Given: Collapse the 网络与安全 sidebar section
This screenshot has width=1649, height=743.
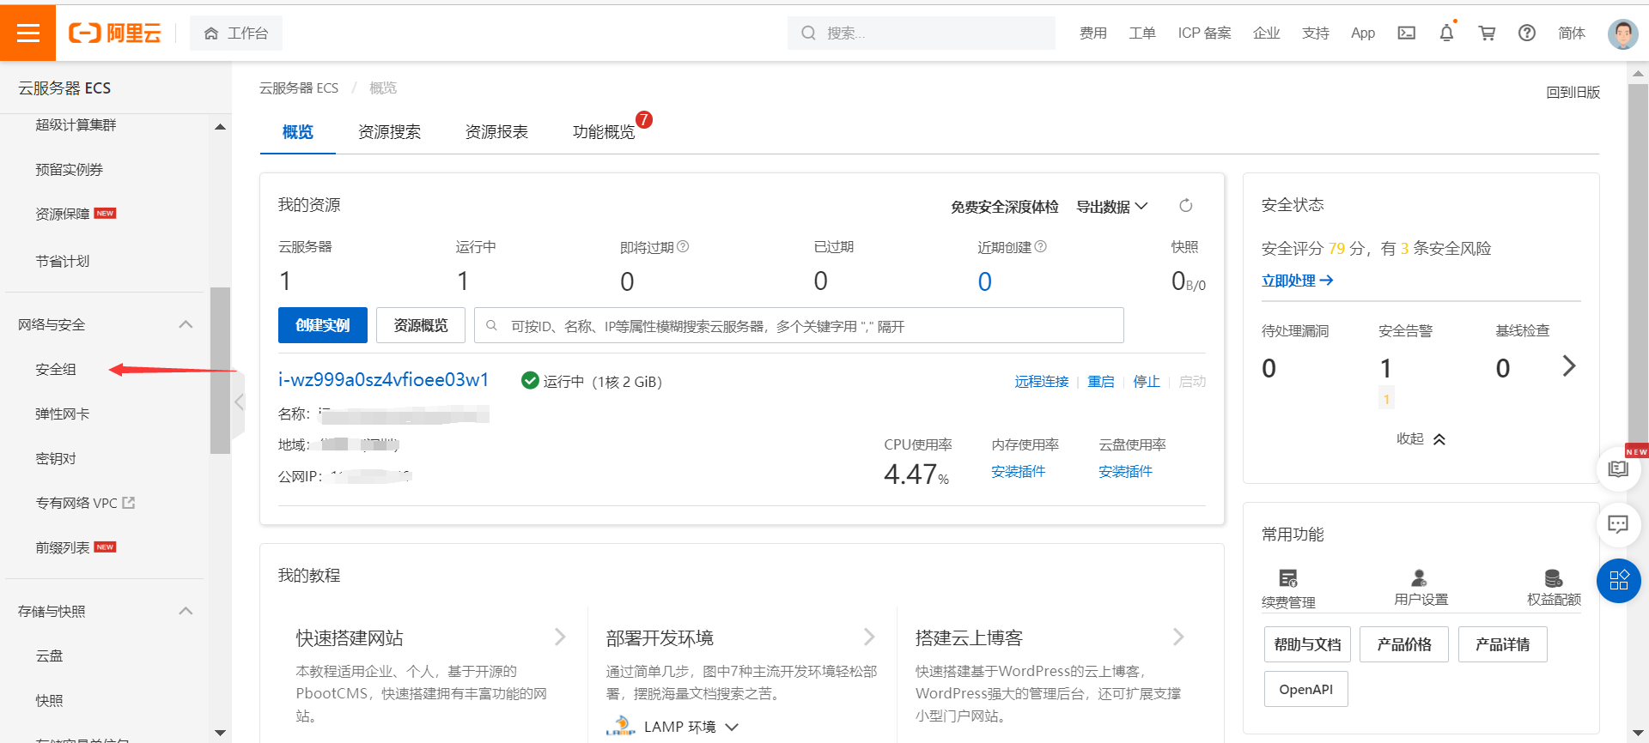Looking at the screenshot, I should (x=186, y=324).
